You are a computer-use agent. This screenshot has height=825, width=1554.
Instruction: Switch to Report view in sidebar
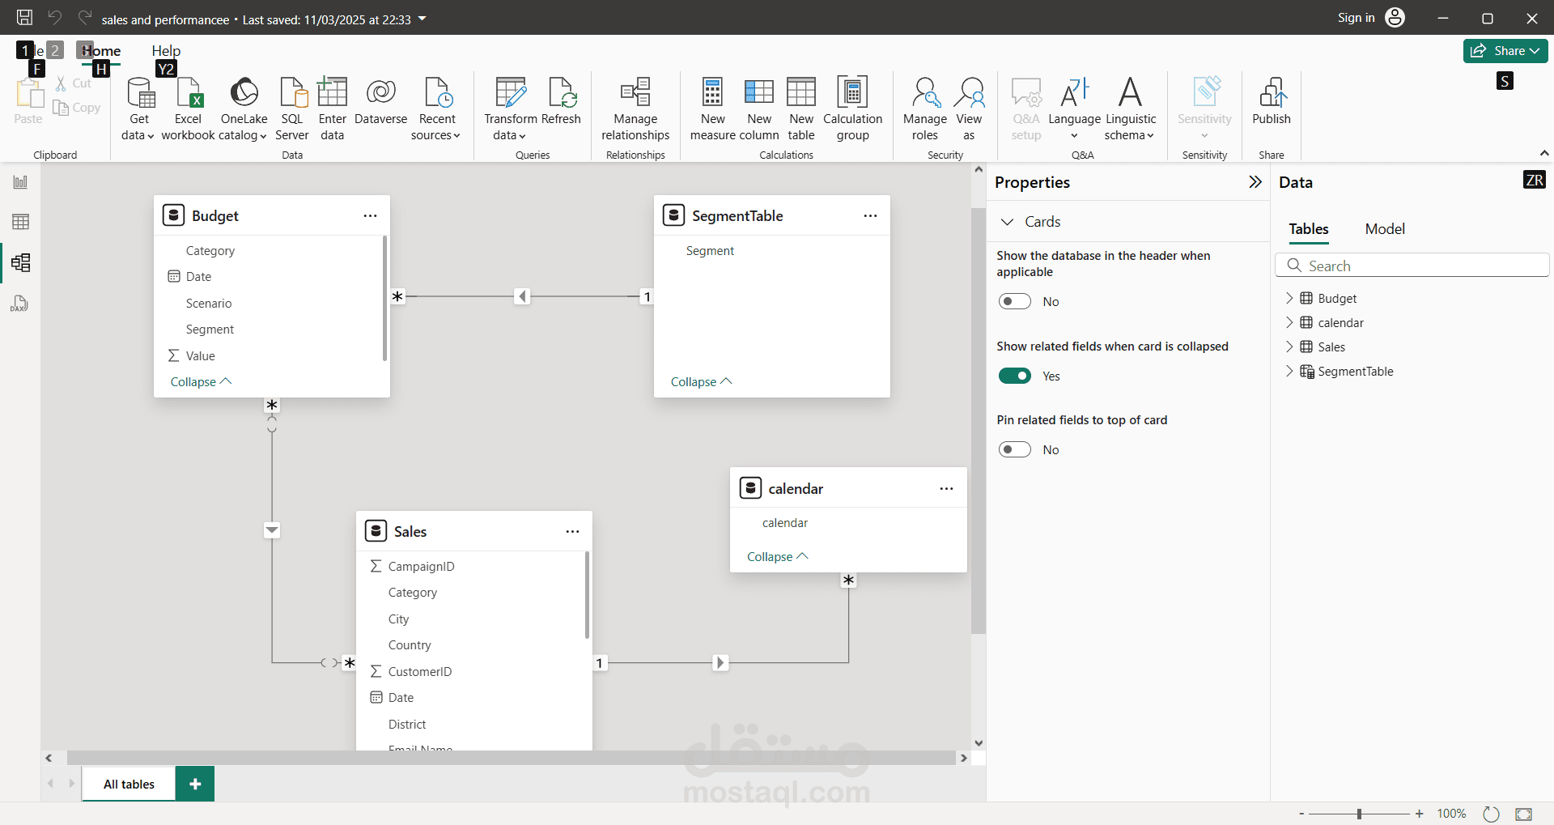[x=20, y=182]
